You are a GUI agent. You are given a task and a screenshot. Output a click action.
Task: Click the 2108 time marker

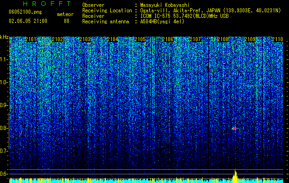coord(223,39)
